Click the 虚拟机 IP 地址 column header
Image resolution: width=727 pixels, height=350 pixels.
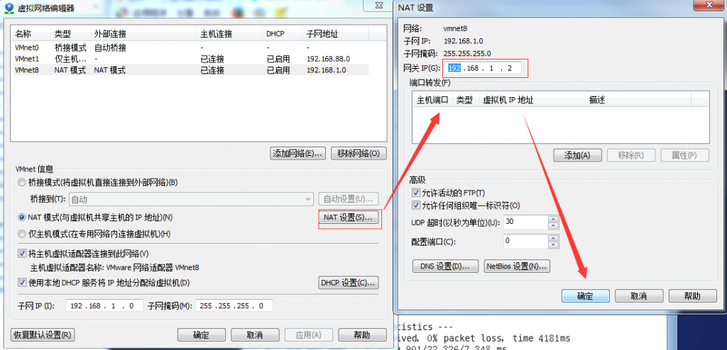click(532, 100)
